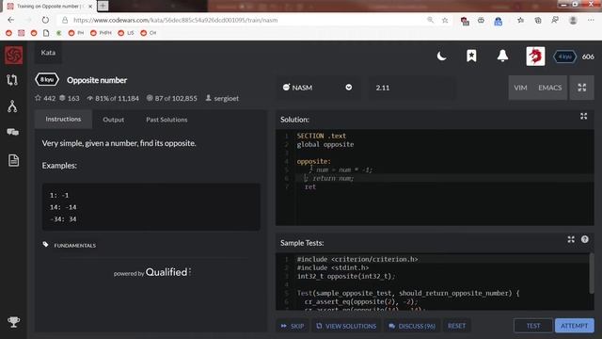
Task: Open browser profile avatar
Action: 573,20
